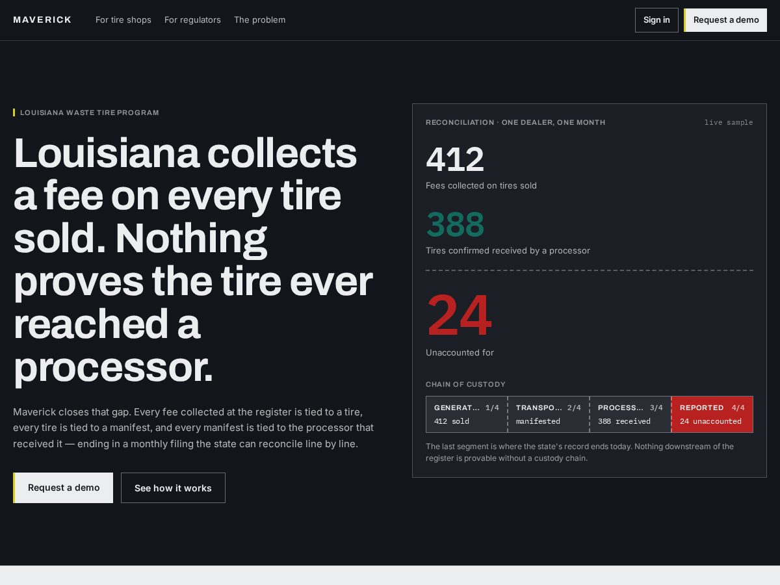
Task: Request a demo from the header
Action: coord(725,20)
